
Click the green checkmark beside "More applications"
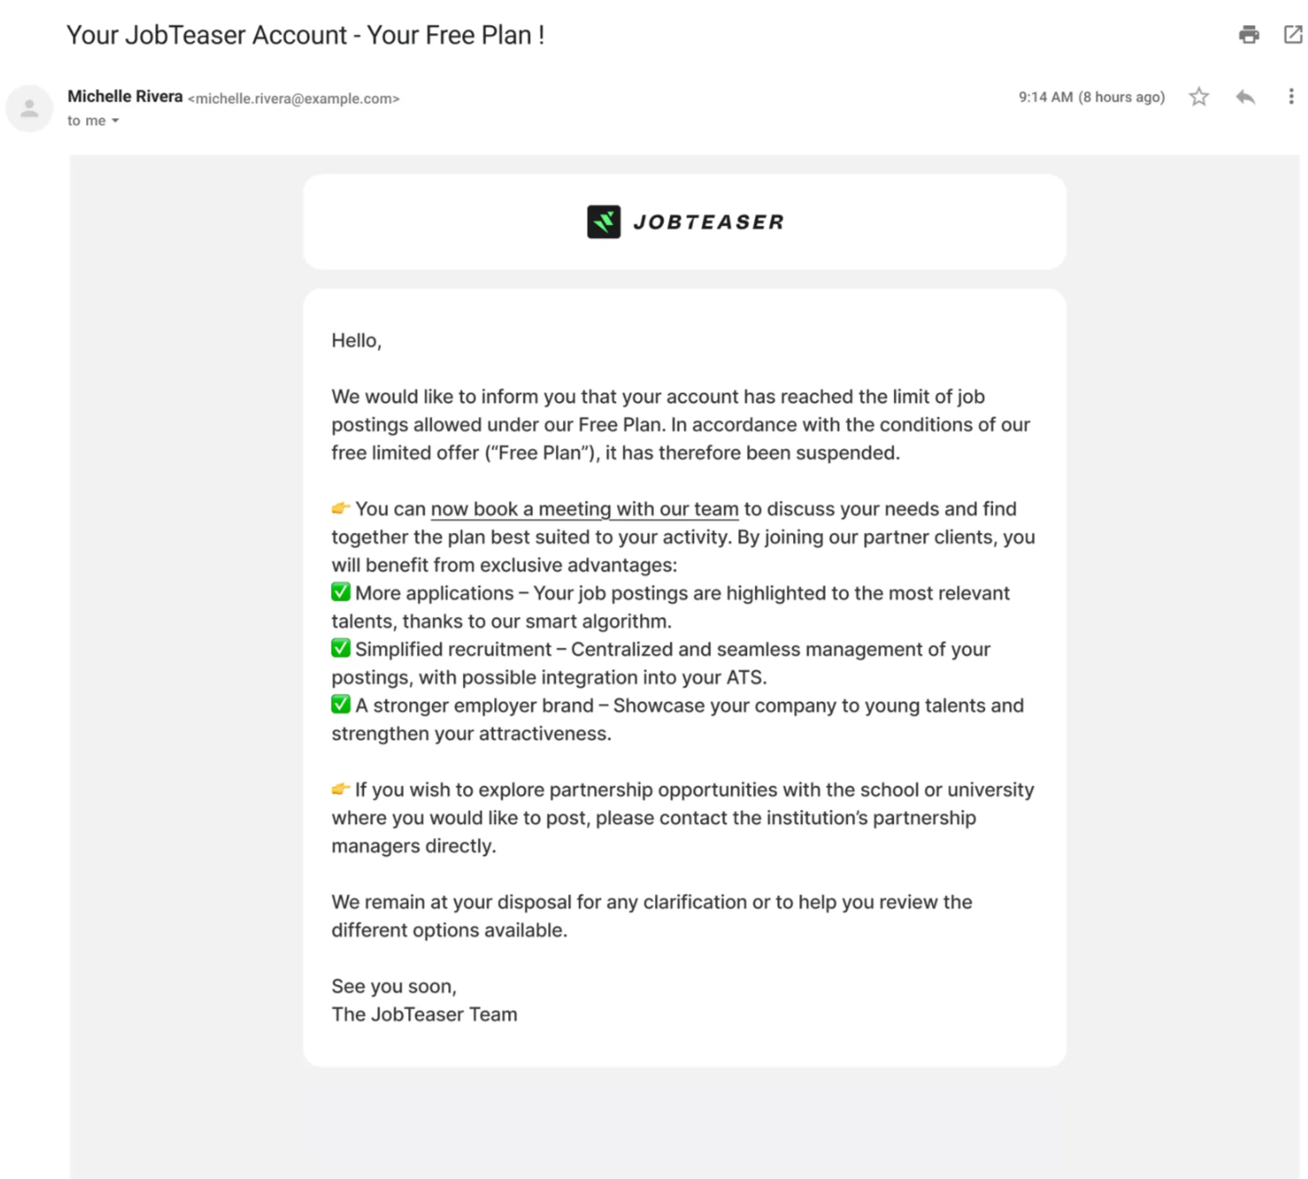coord(340,592)
